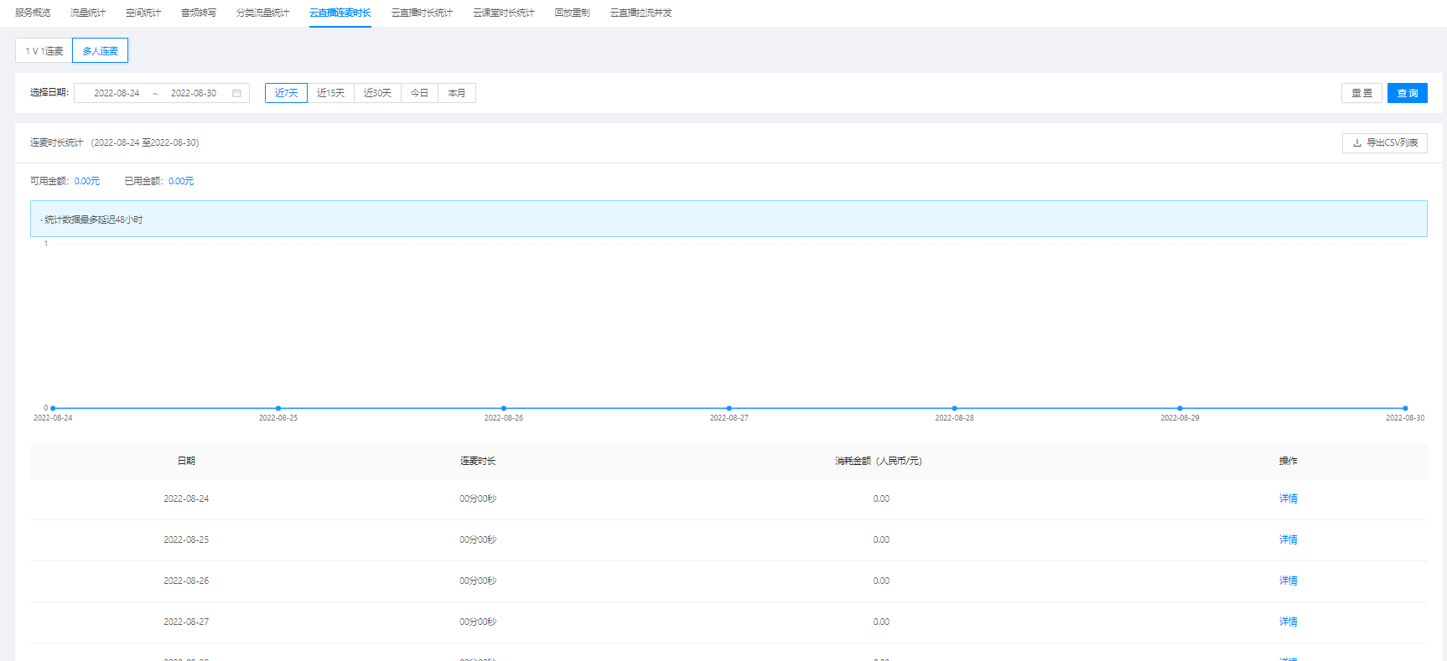Image resolution: width=1447 pixels, height=661 pixels.
Task: Click the 2022-08-24 date cell in table
Action: (x=186, y=498)
